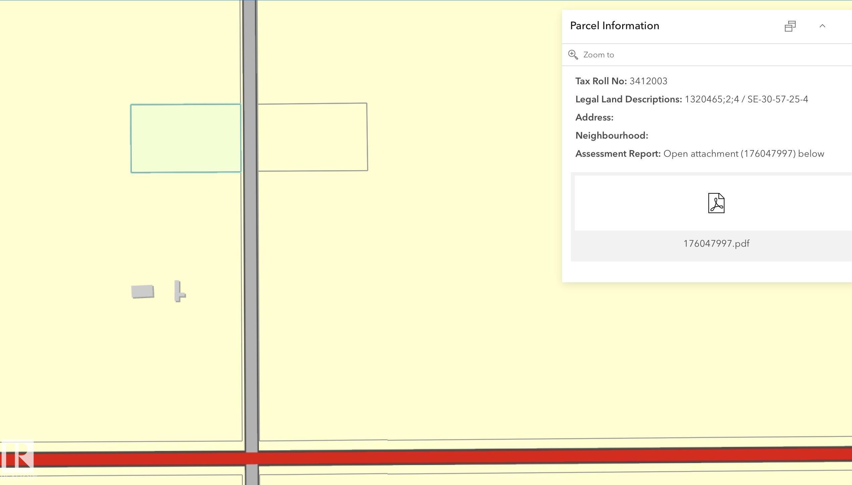The image size is (852, 485).
Task: Click the Zoom to action text
Action: (x=598, y=55)
